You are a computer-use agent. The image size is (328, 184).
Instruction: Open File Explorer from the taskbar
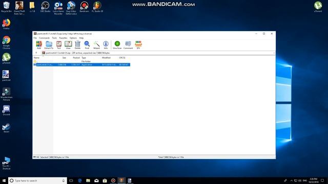pos(88,180)
